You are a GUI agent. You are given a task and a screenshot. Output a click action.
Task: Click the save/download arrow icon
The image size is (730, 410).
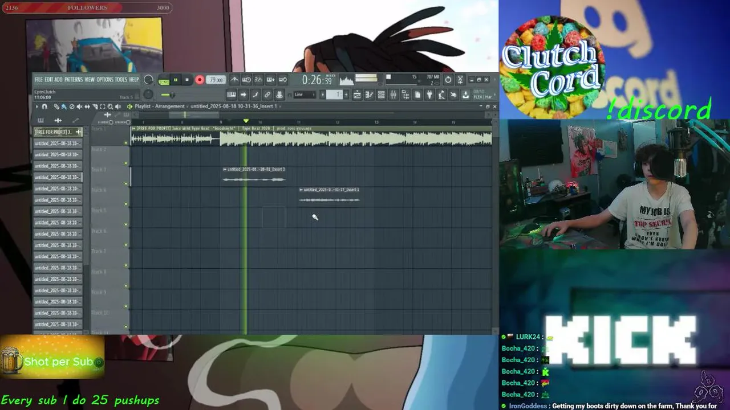[x=466, y=95]
